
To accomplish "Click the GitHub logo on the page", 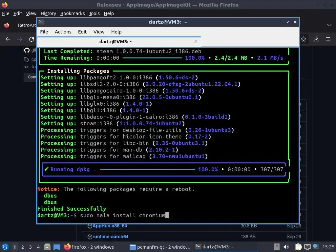I will [x=27, y=50].
